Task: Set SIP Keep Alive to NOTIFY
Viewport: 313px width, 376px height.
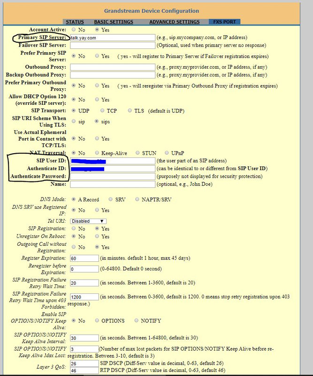Action: (136, 321)
